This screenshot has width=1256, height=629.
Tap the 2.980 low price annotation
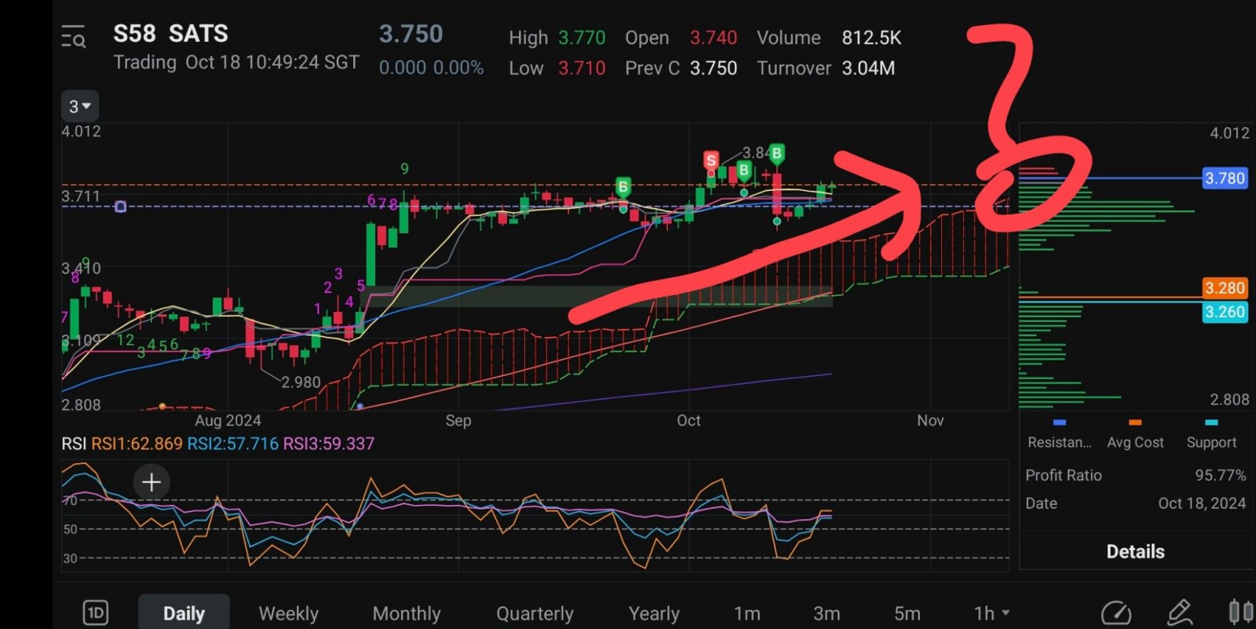pyautogui.click(x=301, y=382)
